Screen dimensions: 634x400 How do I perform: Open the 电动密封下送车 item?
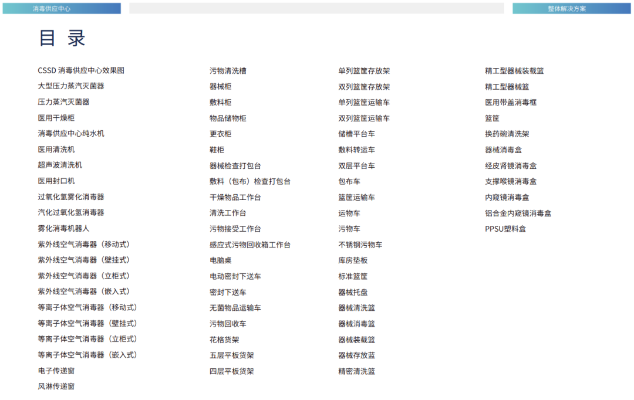pos(234,276)
